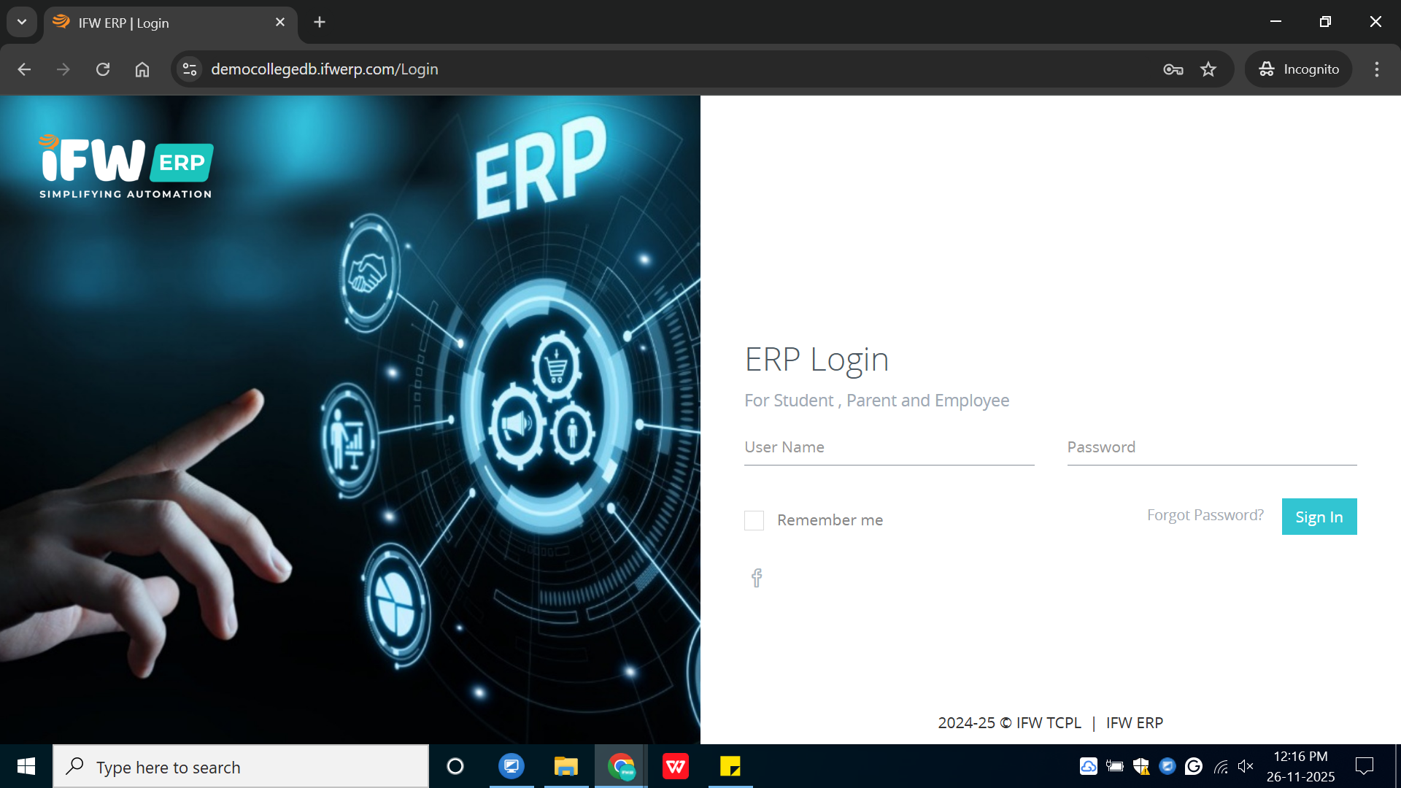This screenshot has height=788, width=1401.
Task: Open saved passwords key icon
Action: [1173, 69]
